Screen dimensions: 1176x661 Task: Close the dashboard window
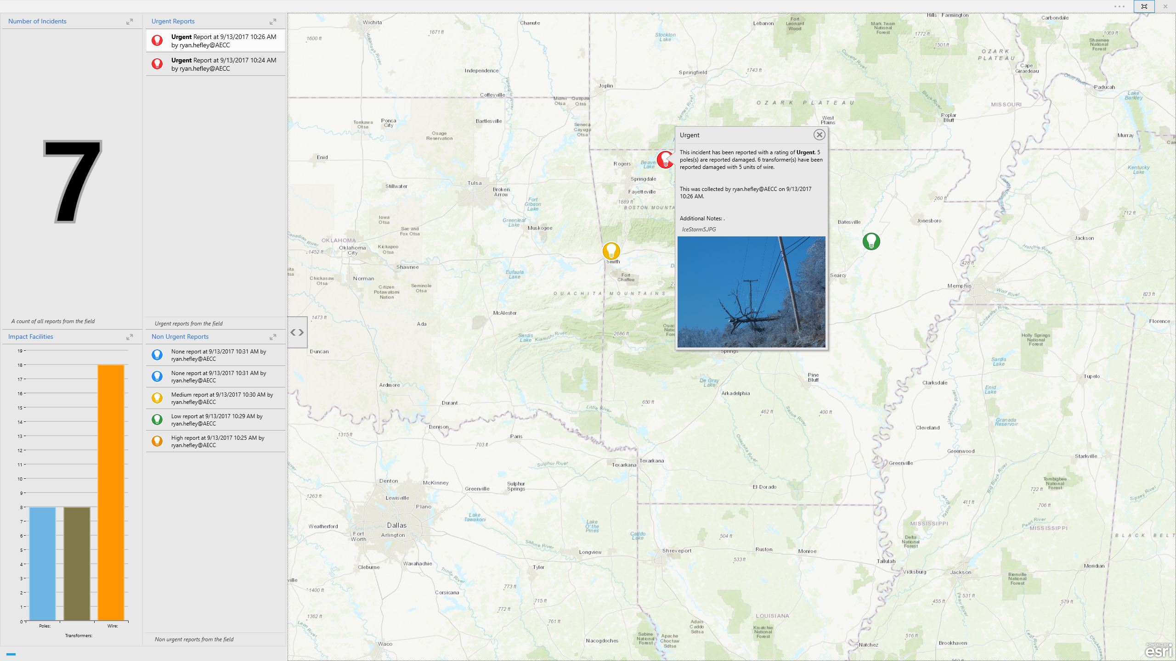click(1165, 6)
